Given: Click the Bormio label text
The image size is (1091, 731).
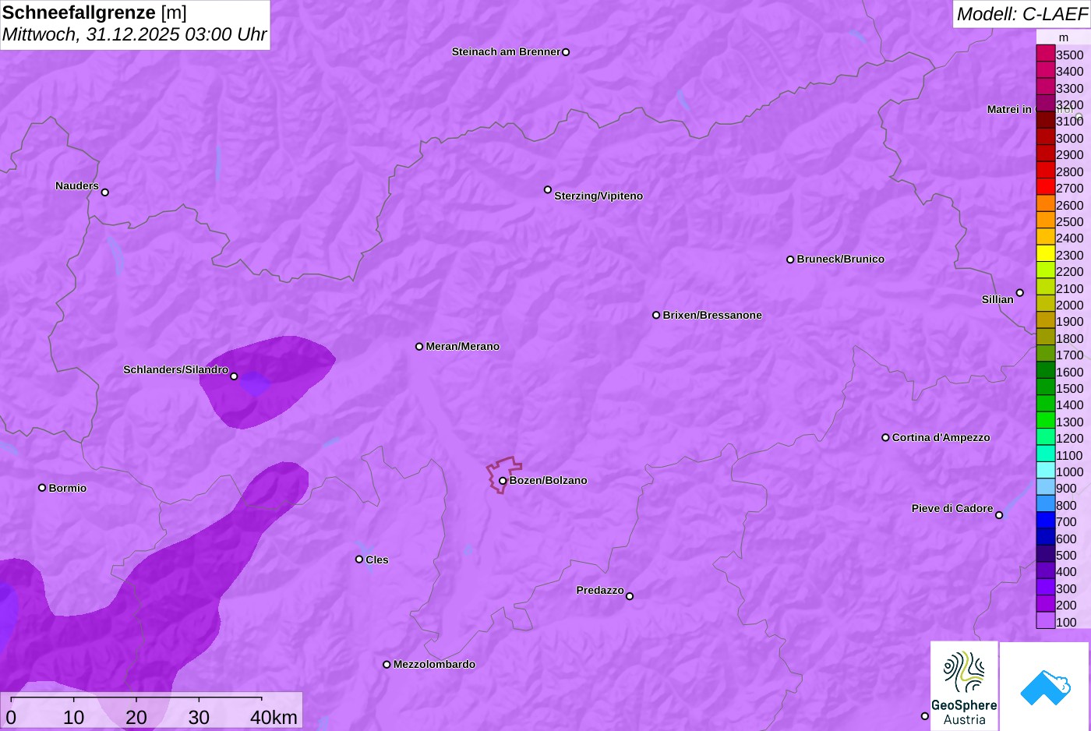Looking at the screenshot, I should tap(68, 489).
